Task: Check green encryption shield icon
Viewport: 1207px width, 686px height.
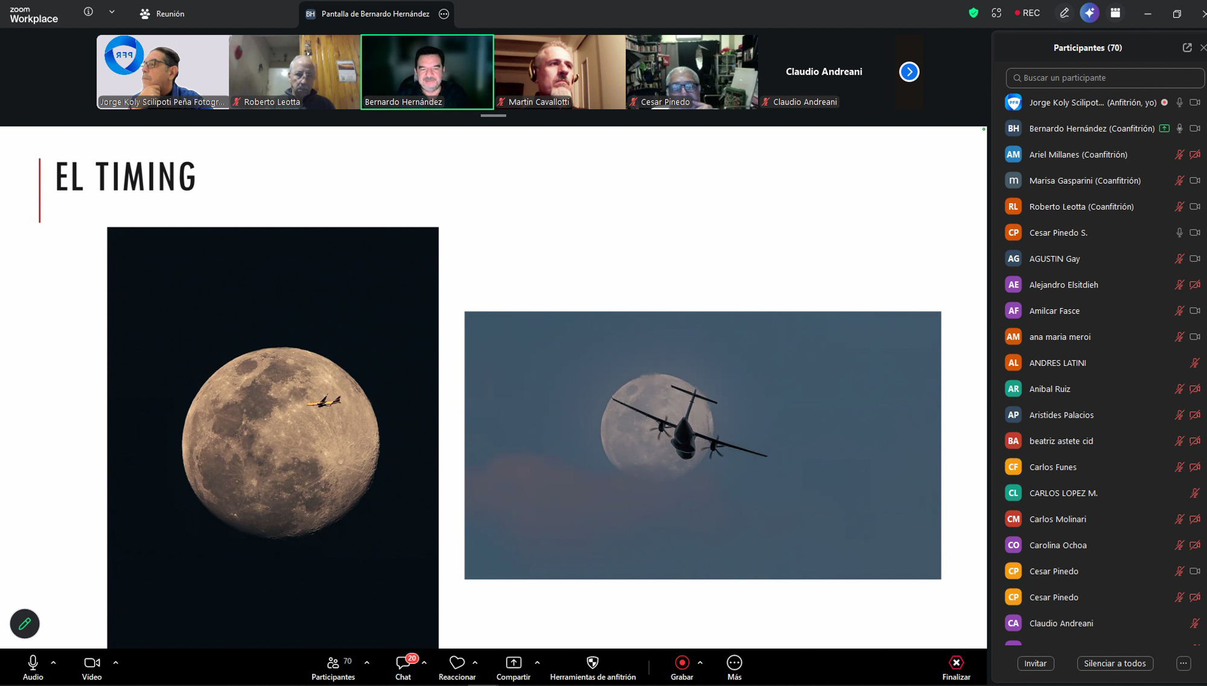Action: (x=973, y=13)
